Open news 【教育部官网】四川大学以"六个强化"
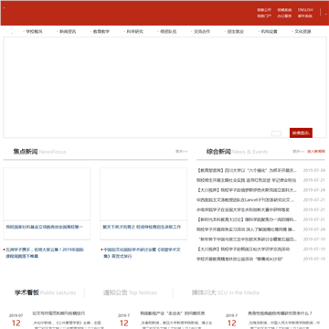Screen dimensions: 329x329 247,170
